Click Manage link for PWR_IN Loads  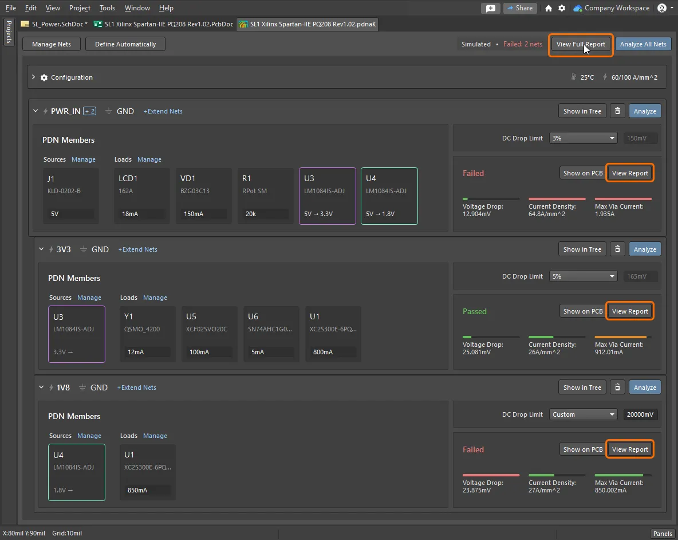tap(149, 159)
